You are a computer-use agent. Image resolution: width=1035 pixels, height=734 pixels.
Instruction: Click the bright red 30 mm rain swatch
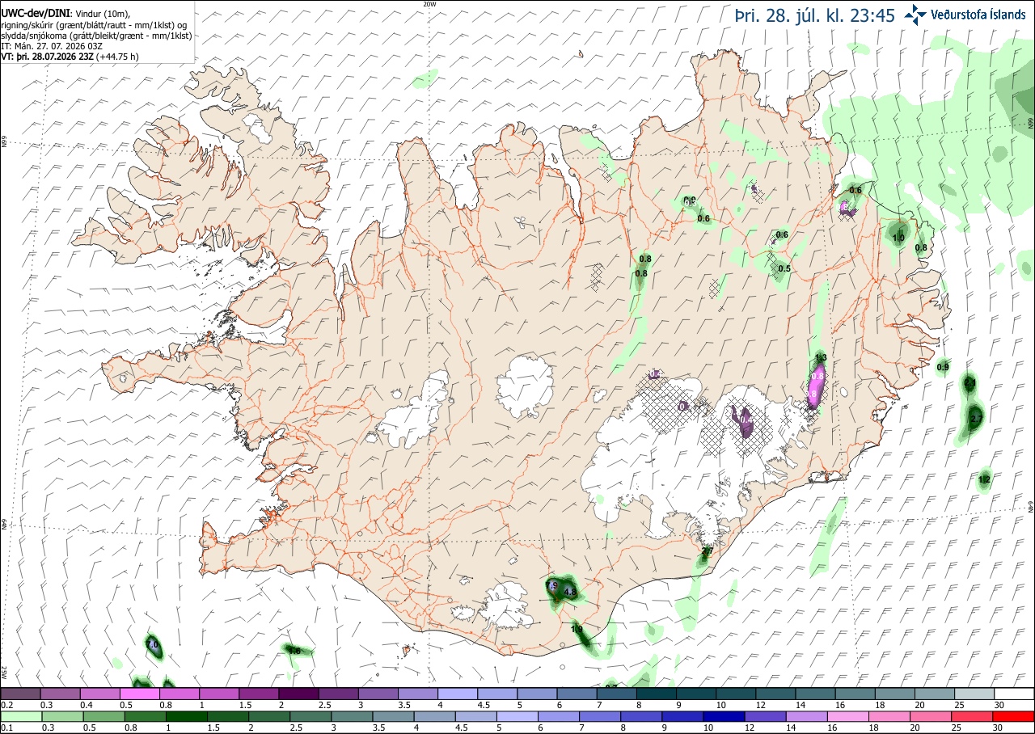[1014, 716]
